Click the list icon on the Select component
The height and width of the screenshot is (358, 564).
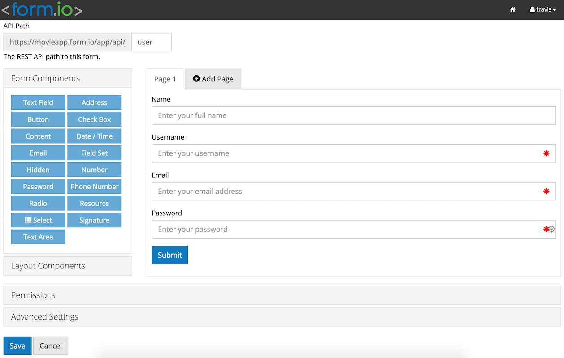coord(29,220)
